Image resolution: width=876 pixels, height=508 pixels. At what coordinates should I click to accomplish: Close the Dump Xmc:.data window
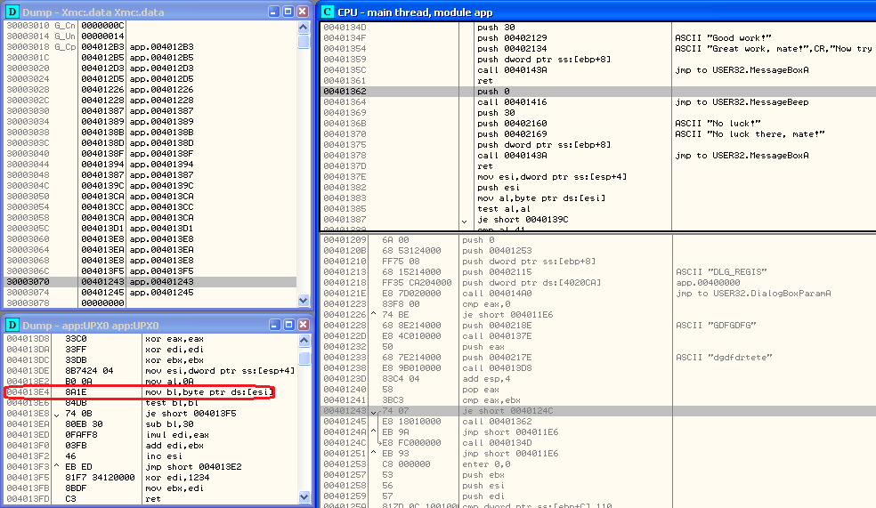coord(303,12)
